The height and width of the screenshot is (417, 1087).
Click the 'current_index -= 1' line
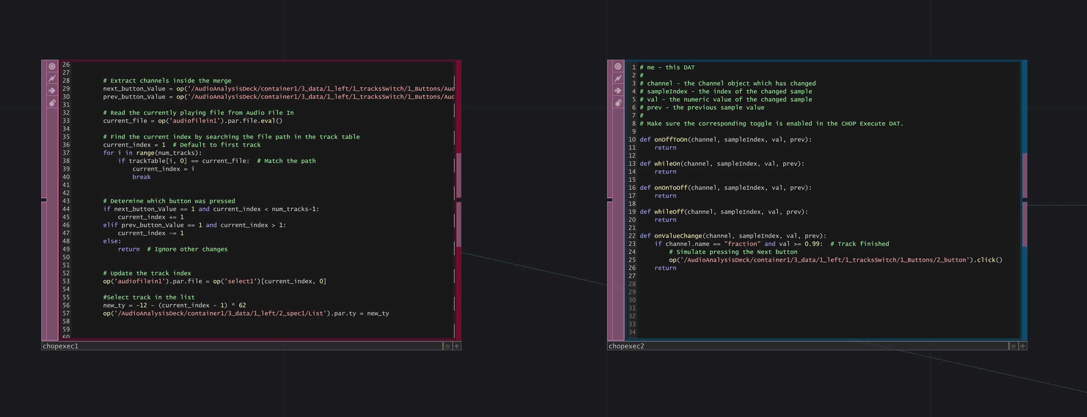click(x=151, y=233)
